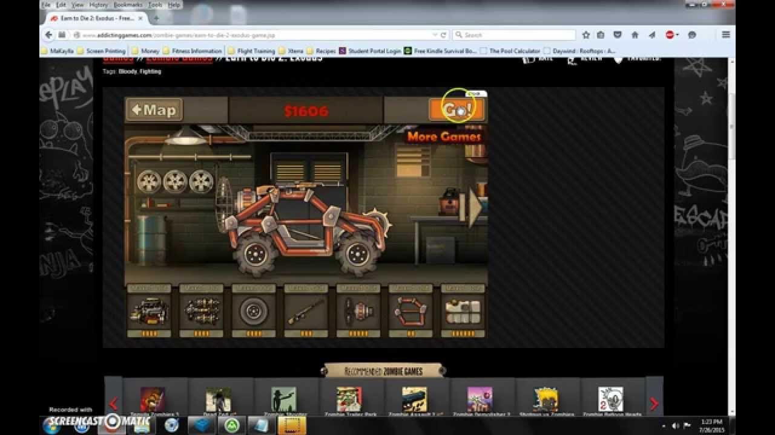Click the addictinggames.com address bar
Screen dimensions: 775x435
tap(254, 35)
